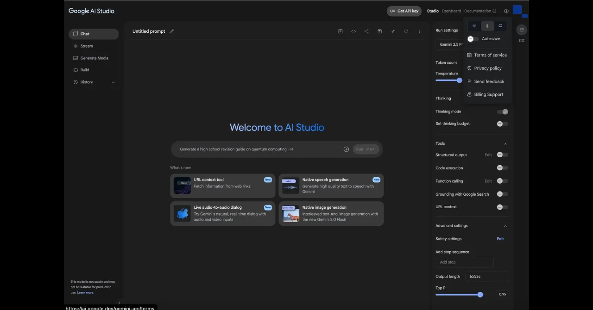This screenshot has width=593, height=310.
Task: Click the refresh/clear chat icon
Action: (406, 31)
